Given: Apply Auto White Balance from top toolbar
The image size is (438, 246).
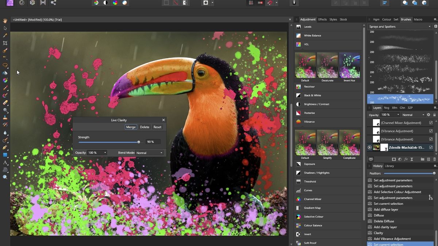Looking at the screenshot, I should point(124,3).
